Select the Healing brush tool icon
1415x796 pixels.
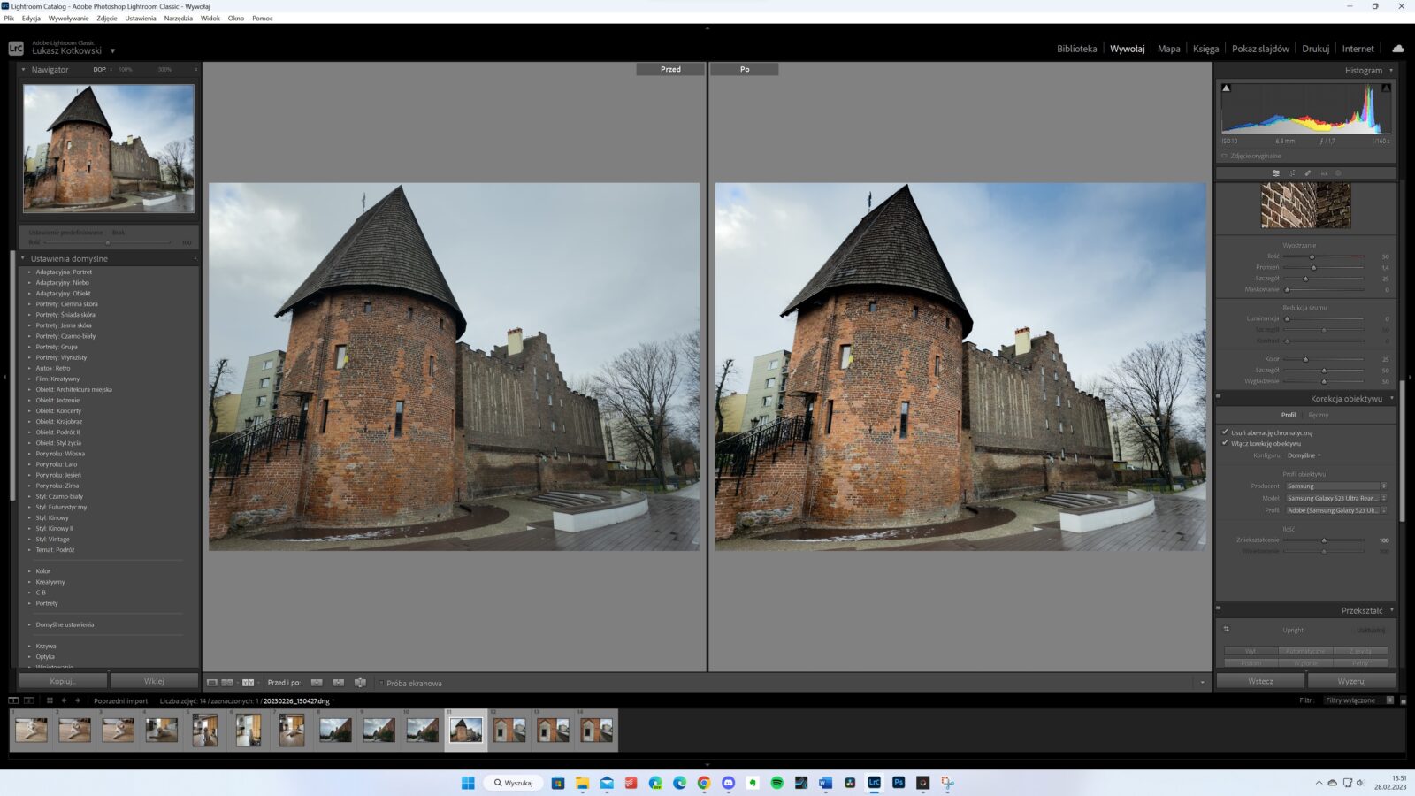click(x=1307, y=173)
